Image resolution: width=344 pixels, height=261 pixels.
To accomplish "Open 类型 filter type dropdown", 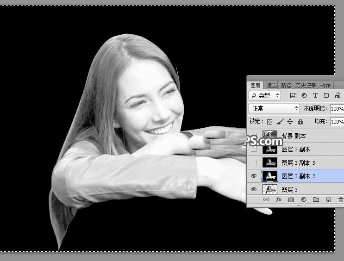I will 265,96.
